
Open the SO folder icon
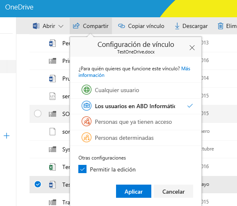[x=52, y=114]
